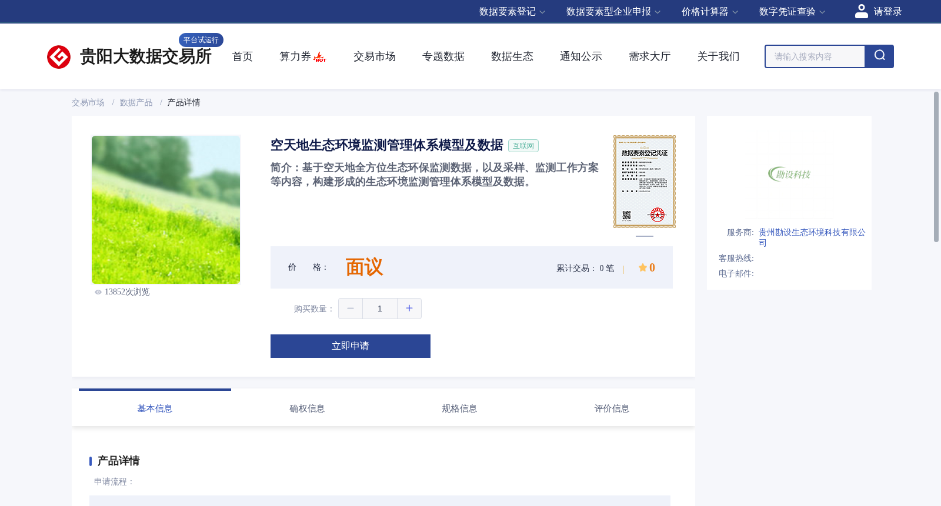Switch to the 规格信息 tab
Screen dimensions: 941x506
click(x=459, y=408)
